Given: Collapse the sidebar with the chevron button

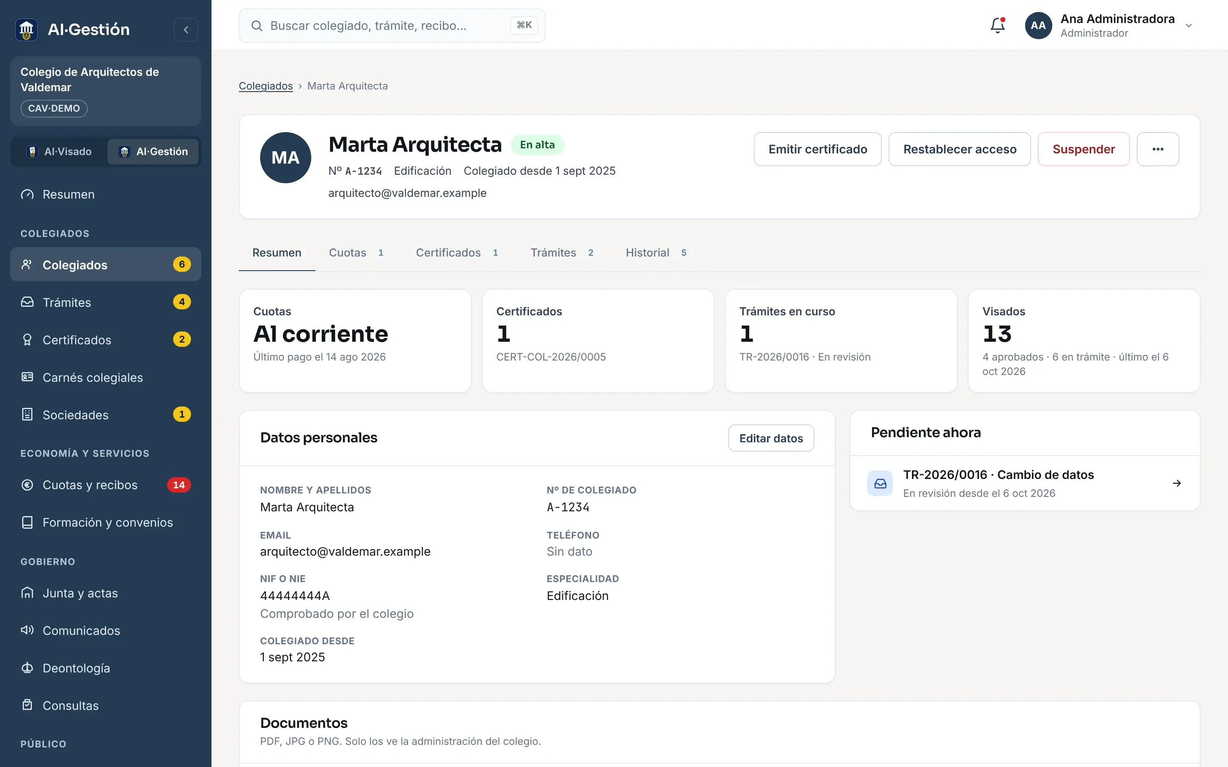Looking at the screenshot, I should 186,29.
